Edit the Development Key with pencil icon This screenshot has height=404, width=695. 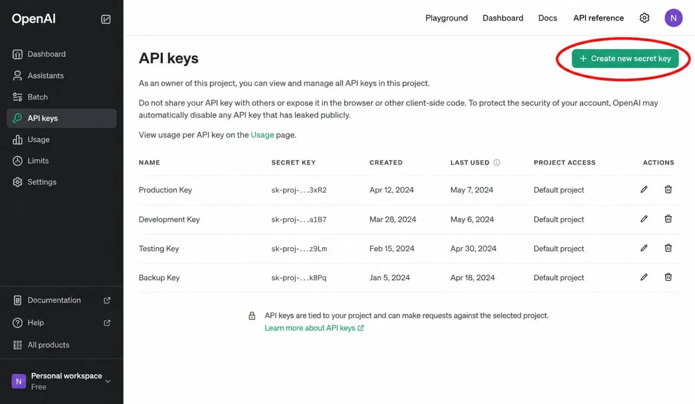tap(644, 219)
